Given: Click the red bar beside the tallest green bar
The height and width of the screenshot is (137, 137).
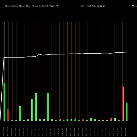Looking at the screenshot, I should [x=8, y=115].
